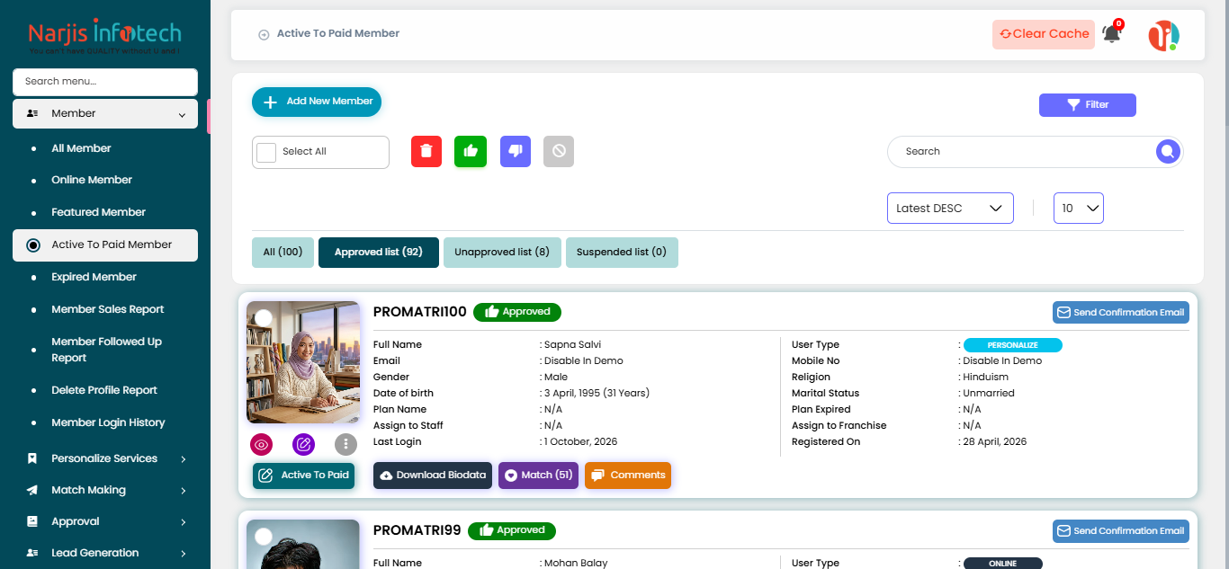Image resolution: width=1229 pixels, height=569 pixels.
Task: Click PROMATRI100 Approved status badge
Action: tap(517, 312)
